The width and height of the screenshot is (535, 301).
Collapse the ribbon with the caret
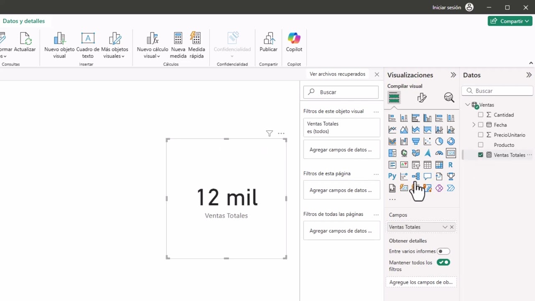tap(531, 63)
